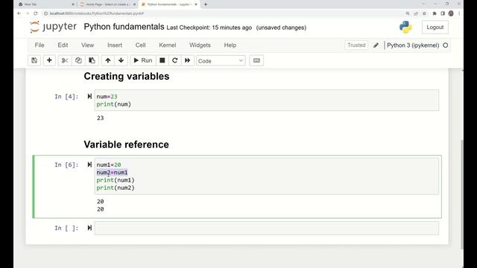Screen dimensions: 477x268
Task: Click the notebook vertical scrollbar
Action: (x=462, y=194)
